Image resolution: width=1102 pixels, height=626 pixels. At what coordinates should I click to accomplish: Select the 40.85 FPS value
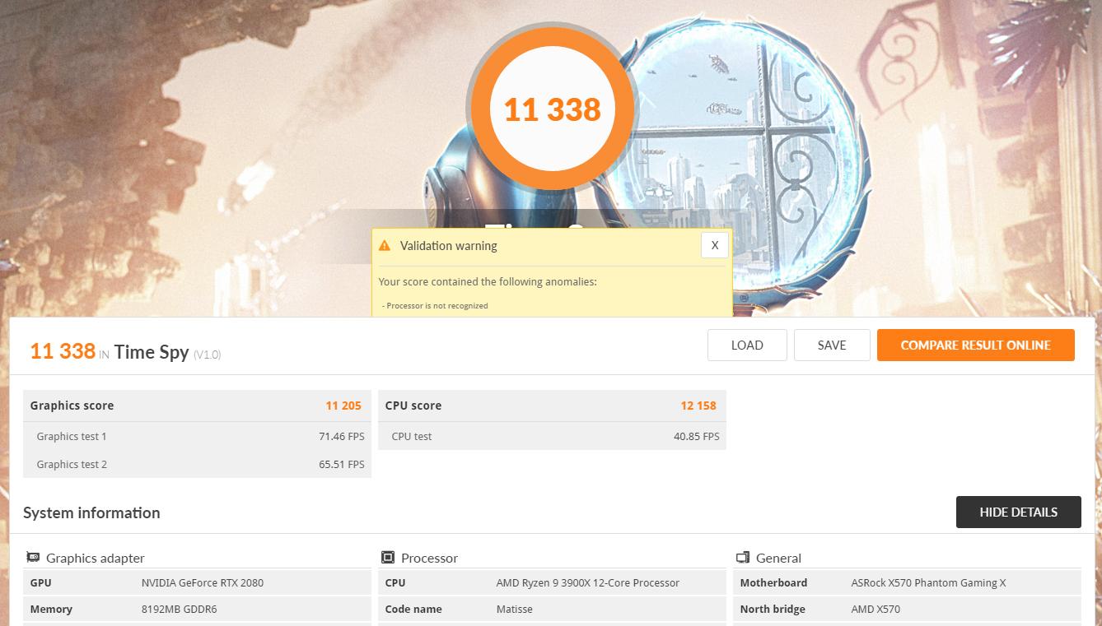click(x=697, y=436)
